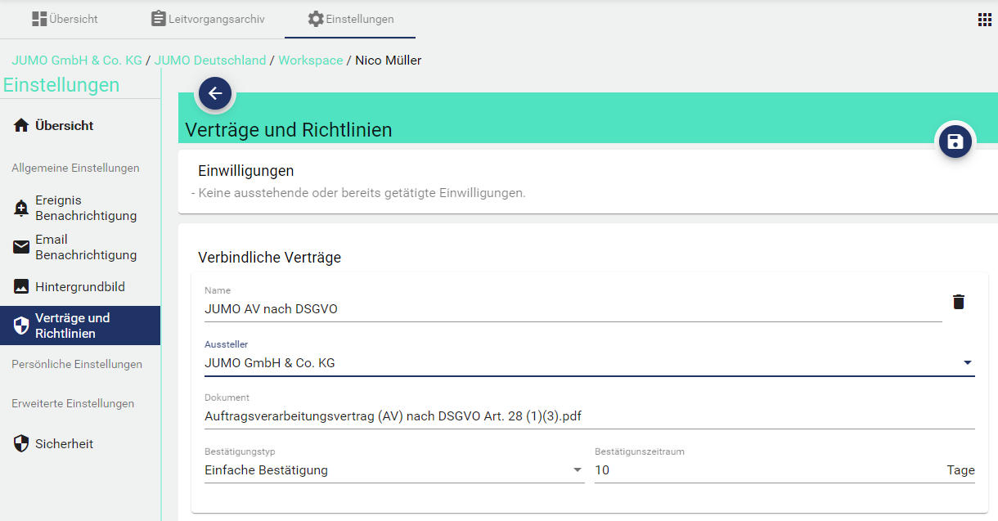Open the Bestätigungstyp dropdown
998x521 pixels.
coord(578,470)
